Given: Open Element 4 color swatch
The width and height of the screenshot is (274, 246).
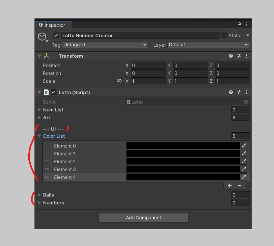Looking at the screenshot, I should click(183, 177).
